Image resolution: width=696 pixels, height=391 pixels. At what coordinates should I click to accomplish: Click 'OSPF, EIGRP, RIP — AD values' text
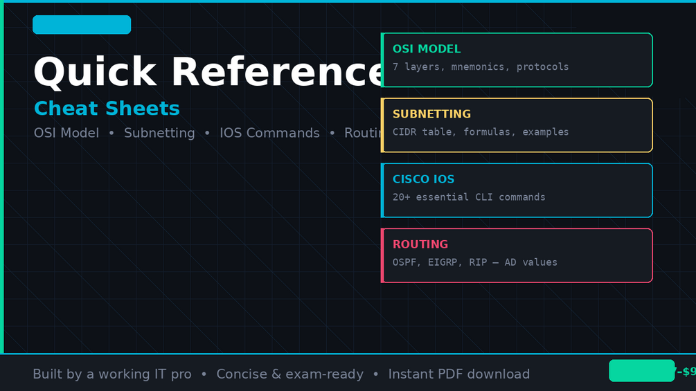474,262
